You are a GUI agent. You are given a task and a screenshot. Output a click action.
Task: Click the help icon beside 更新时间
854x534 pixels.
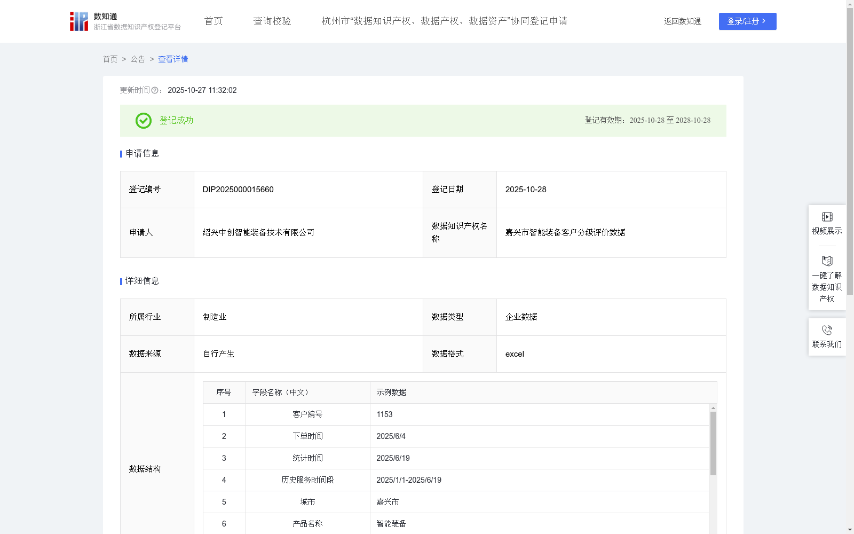[x=155, y=91]
